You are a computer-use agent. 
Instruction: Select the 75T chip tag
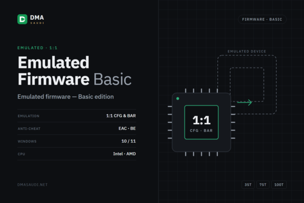[x=263, y=185]
